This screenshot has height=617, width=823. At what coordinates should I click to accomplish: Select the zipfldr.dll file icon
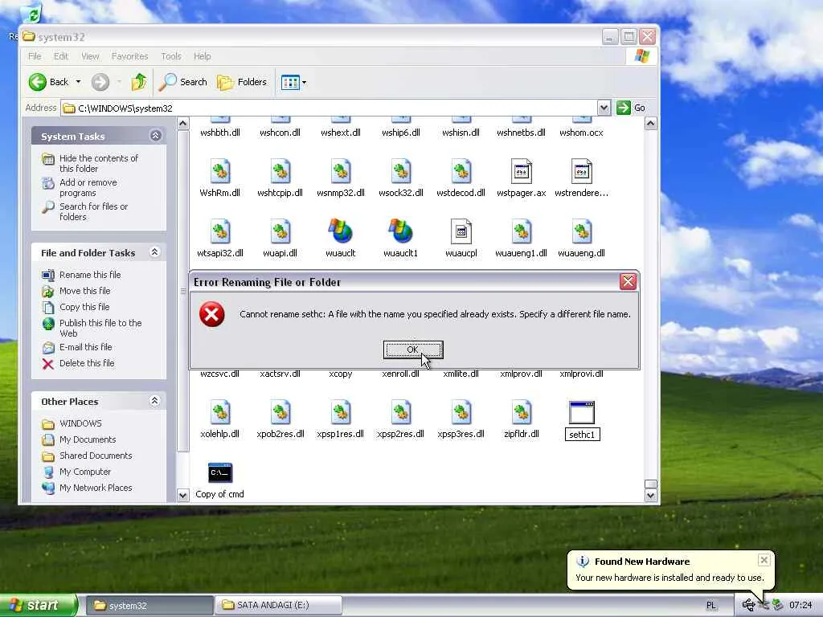coord(521,412)
